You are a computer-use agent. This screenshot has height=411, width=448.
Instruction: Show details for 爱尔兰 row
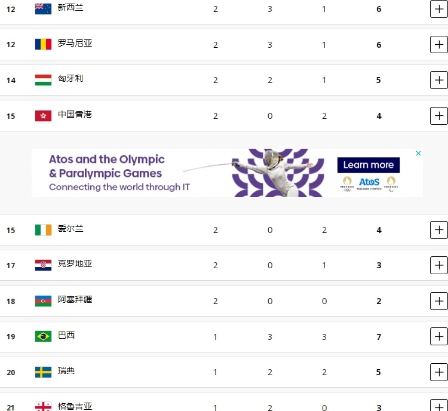438,230
